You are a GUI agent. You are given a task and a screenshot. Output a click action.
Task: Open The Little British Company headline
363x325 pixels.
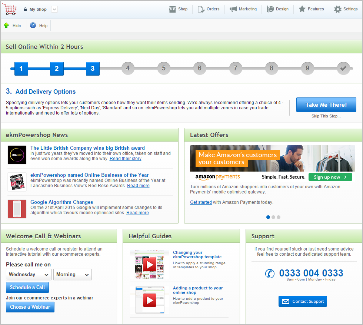click(87, 148)
